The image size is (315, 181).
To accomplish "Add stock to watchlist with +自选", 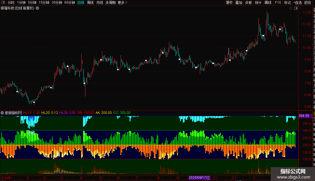I will (297, 3).
